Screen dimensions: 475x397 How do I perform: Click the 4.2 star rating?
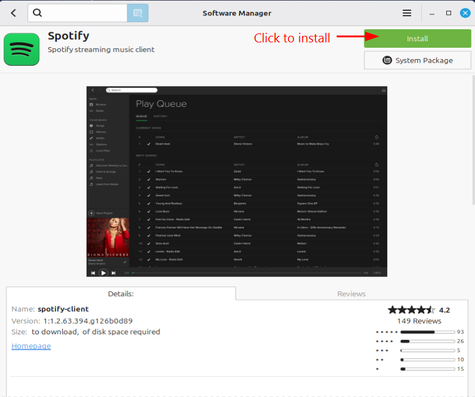coord(419,310)
